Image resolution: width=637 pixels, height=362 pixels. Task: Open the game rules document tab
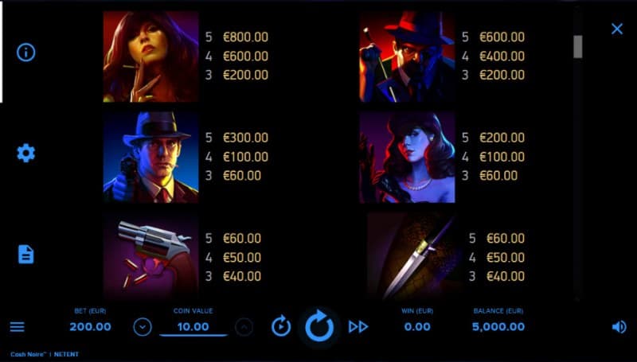[25, 254]
